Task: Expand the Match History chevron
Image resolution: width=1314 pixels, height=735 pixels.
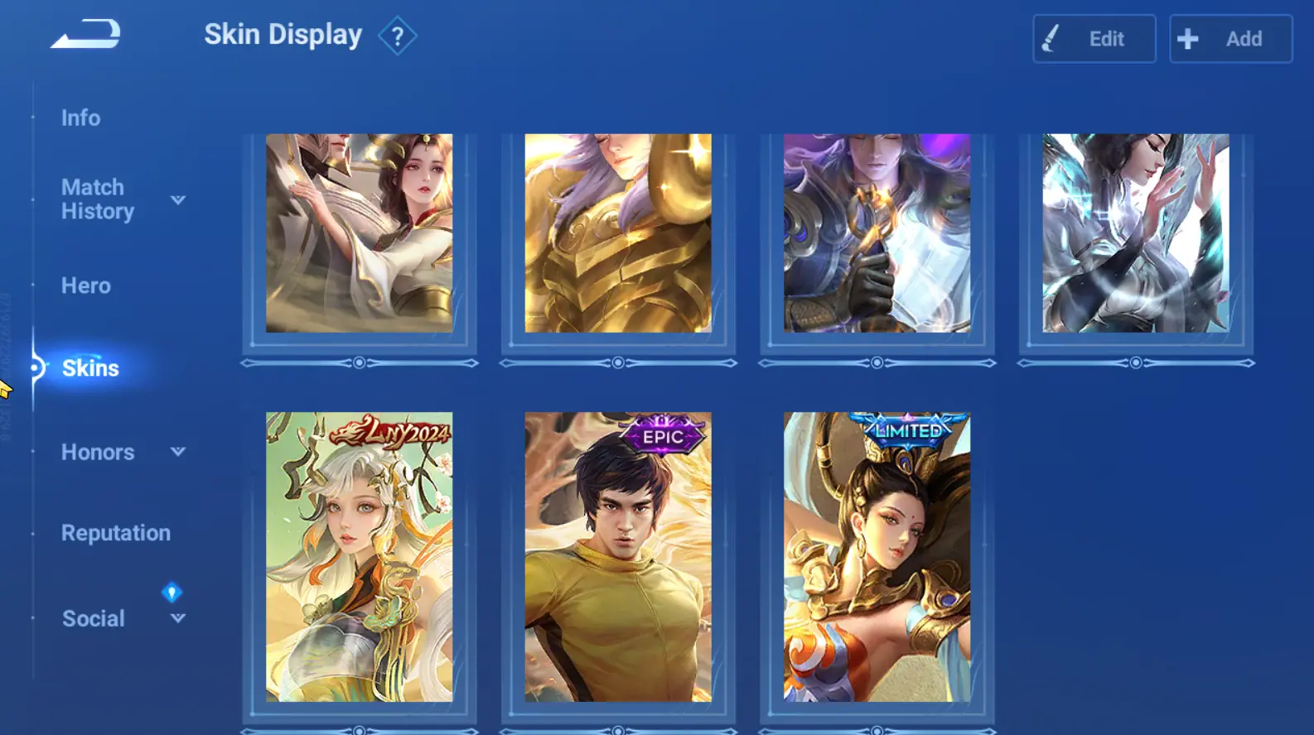Action: (178, 200)
